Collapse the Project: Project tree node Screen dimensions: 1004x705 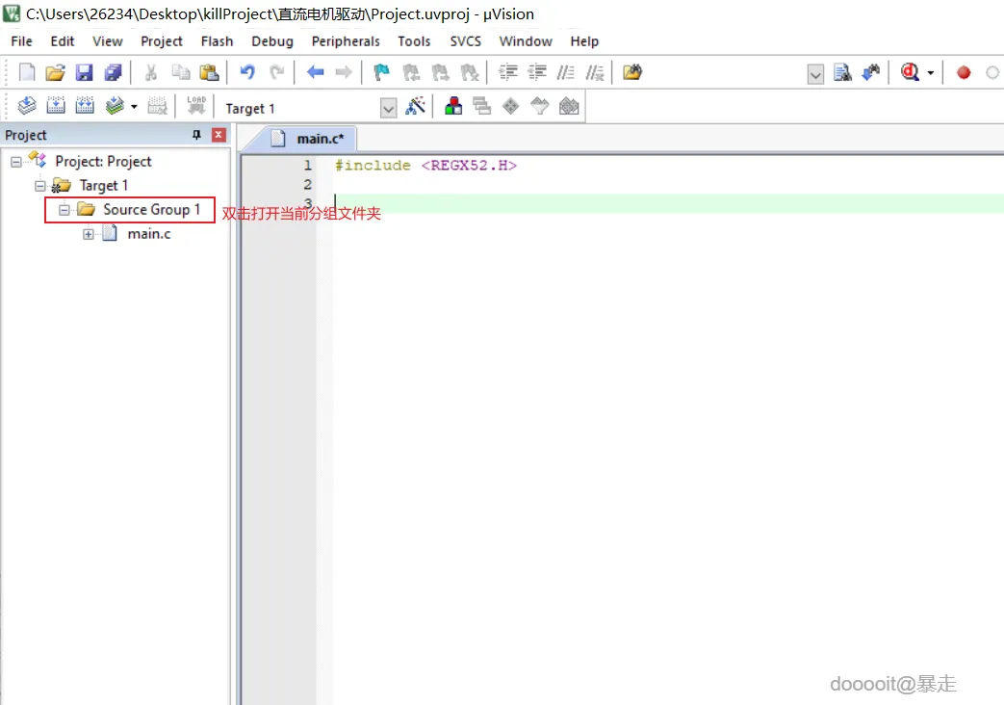click(x=16, y=162)
